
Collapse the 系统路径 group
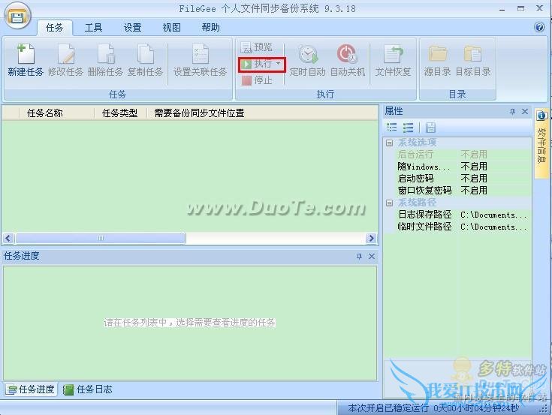pos(389,203)
